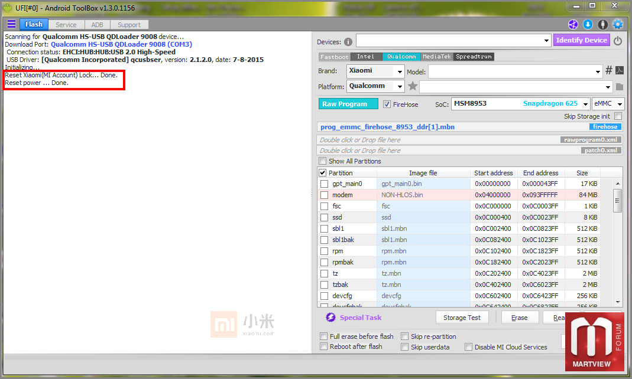This screenshot has width=632, height=379.
Task: Select the Spreadtrum platform tab
Action: [x=474, y=57]
